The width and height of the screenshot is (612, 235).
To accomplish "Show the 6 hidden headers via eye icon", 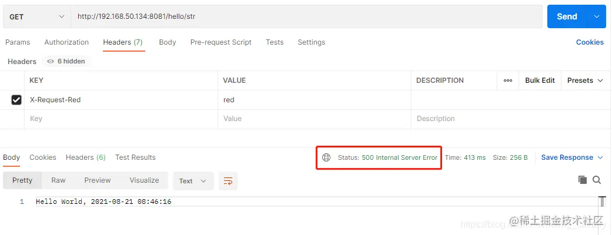I will [51, 61].
